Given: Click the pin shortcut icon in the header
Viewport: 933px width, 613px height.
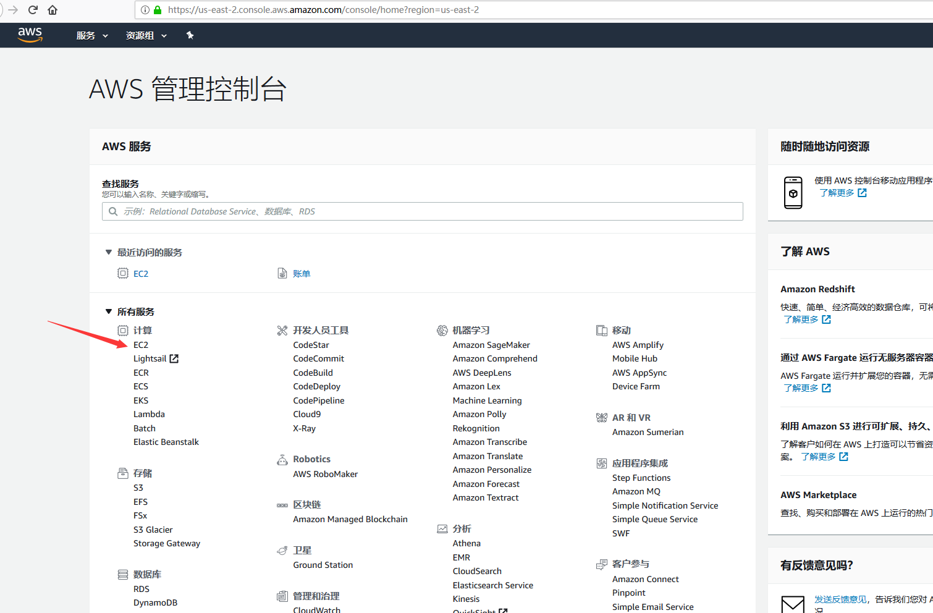Looking at the screenshot, I should click(x=190, y=35).
